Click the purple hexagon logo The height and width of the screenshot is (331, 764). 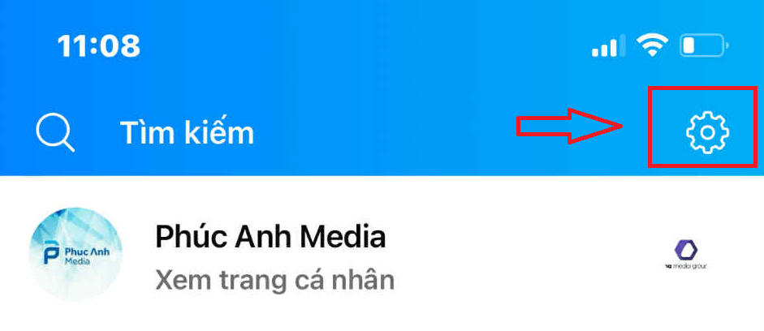(686, 249)
